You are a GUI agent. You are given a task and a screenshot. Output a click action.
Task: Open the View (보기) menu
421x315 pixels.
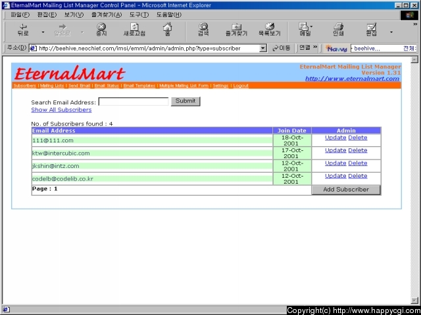pos(74,14)
